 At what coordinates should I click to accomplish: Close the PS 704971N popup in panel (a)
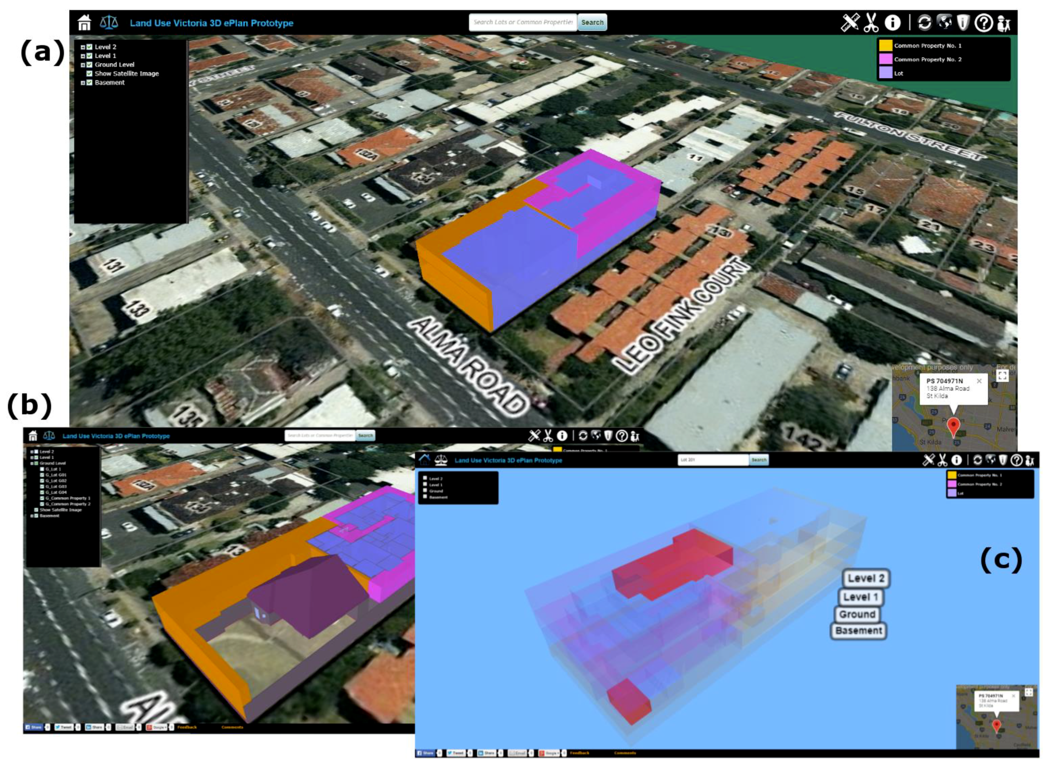pos(979,381)
